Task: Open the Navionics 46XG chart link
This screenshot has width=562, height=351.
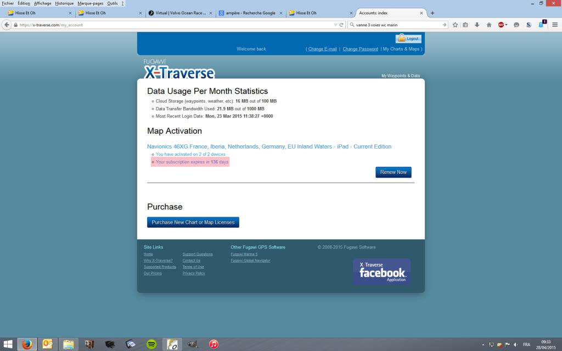Action: (269, 146)
